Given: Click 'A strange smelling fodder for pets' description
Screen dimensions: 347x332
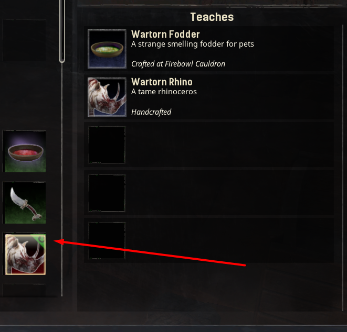Looking at the screenshot, I should click(x=193, y=44).
